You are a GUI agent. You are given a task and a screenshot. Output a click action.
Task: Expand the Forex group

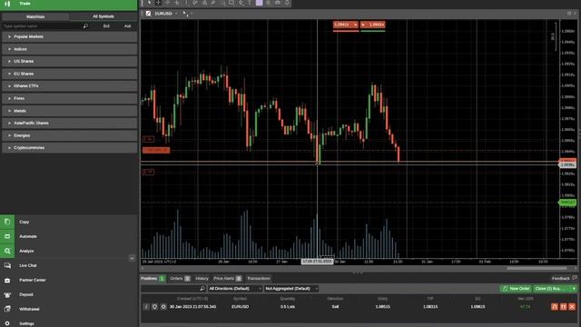pyautogui.click(x=69, y=98)
